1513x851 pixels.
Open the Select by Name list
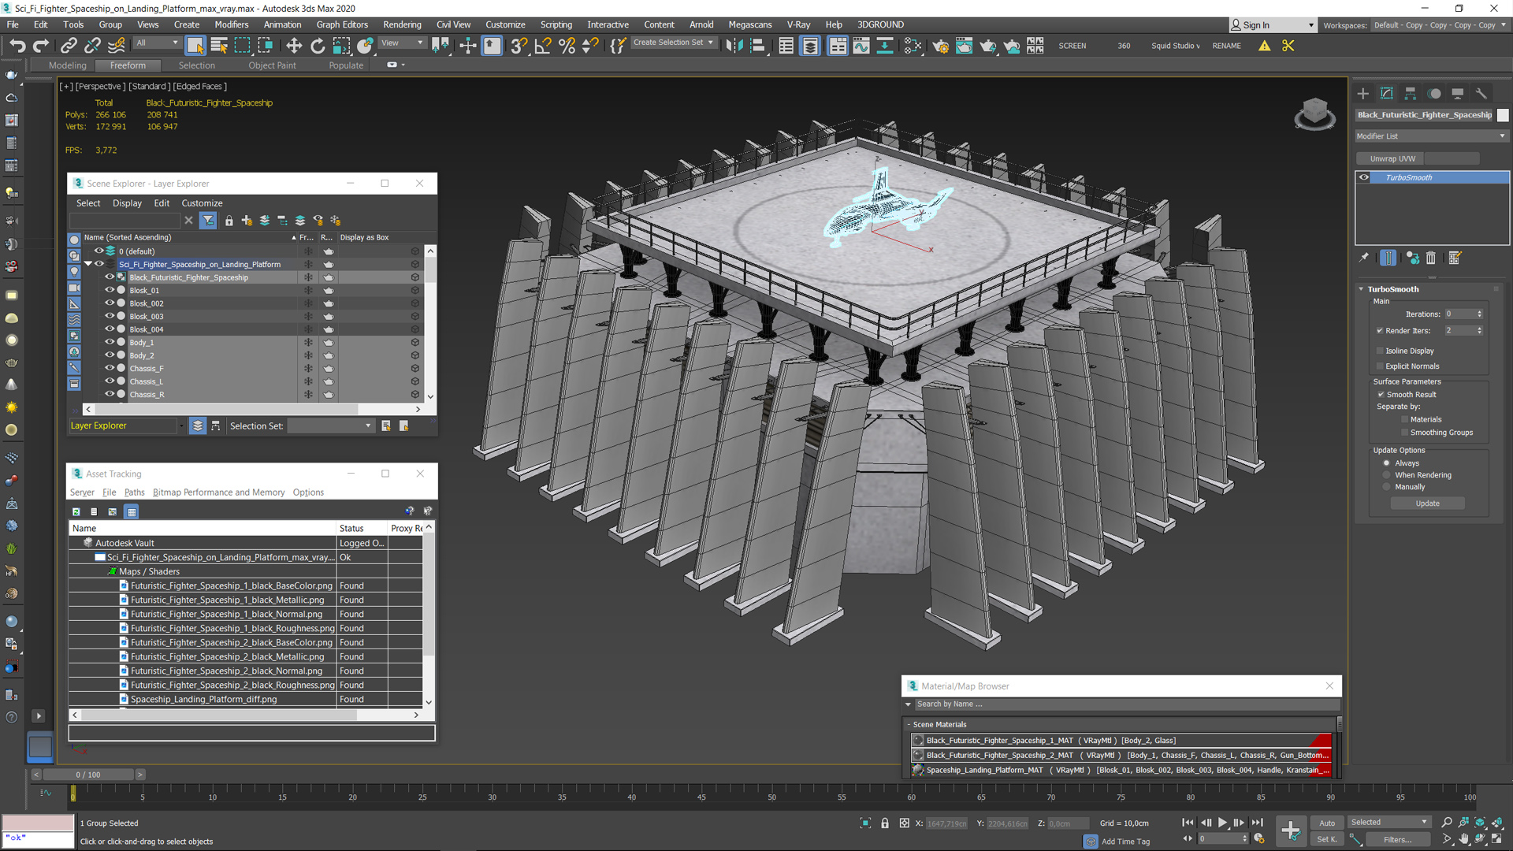[219, 46]
